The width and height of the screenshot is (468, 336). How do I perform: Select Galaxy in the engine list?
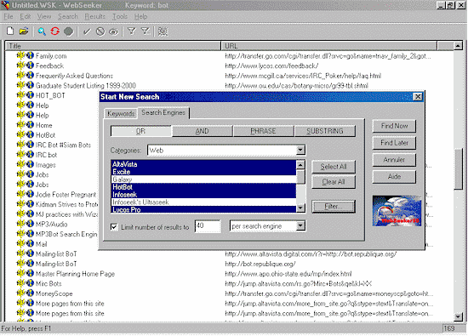click(203, 179)
